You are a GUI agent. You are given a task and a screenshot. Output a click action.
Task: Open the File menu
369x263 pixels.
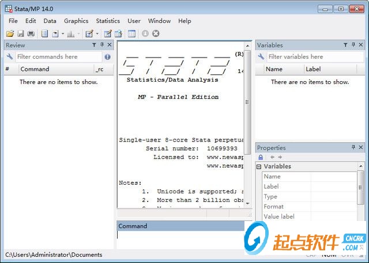pos(13,21)
